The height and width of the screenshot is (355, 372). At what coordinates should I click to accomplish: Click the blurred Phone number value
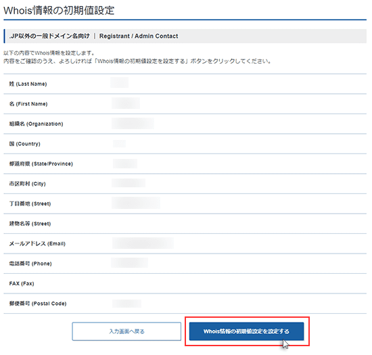pyautogui.click(x=130, y=263)
